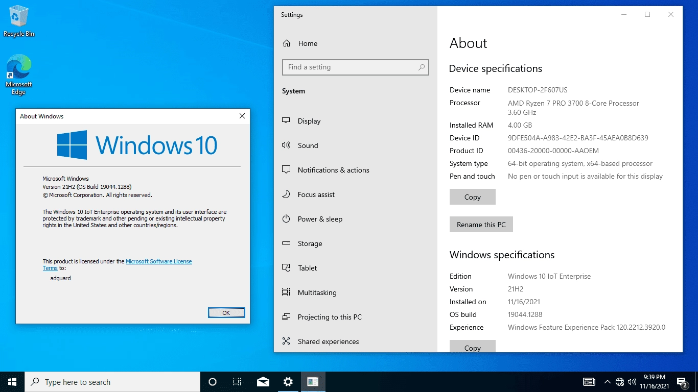Open the Microsoft Software License link

[x=159, y=261]
